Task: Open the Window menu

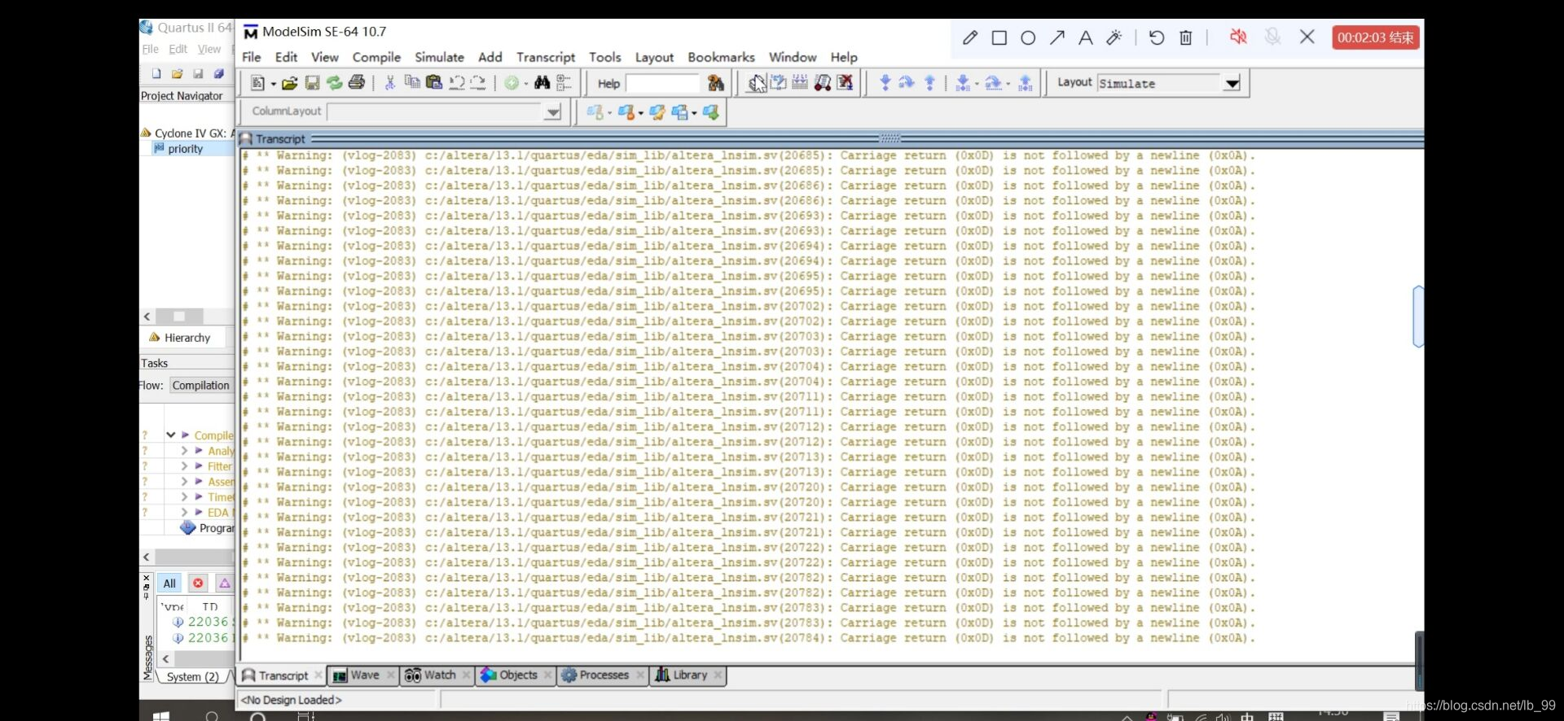Action: coord(793,57)
